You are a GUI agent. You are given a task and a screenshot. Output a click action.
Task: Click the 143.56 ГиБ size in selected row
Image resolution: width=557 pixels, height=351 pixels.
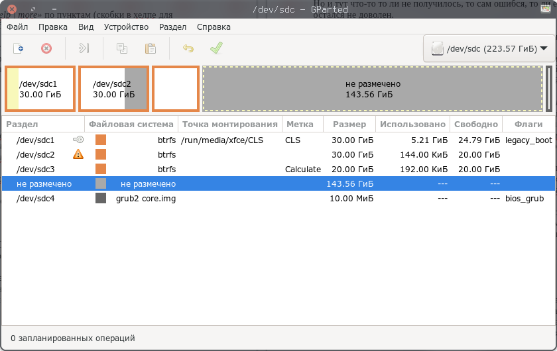click(350, 184)
